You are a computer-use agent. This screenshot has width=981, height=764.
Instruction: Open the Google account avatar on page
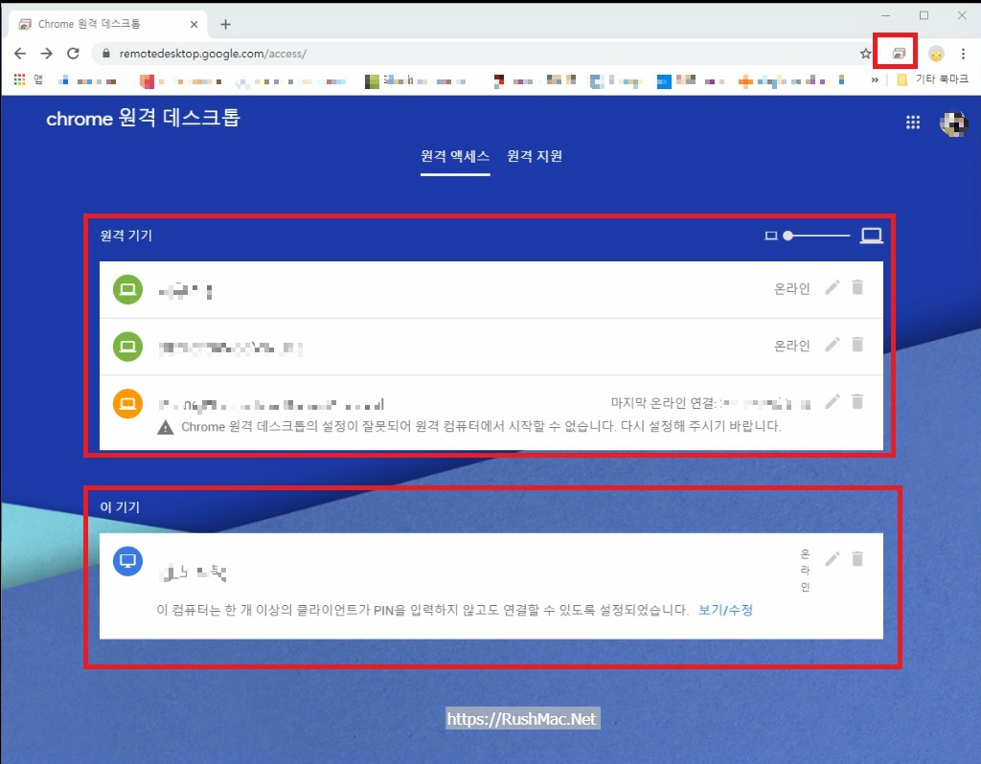click(953, 124)
